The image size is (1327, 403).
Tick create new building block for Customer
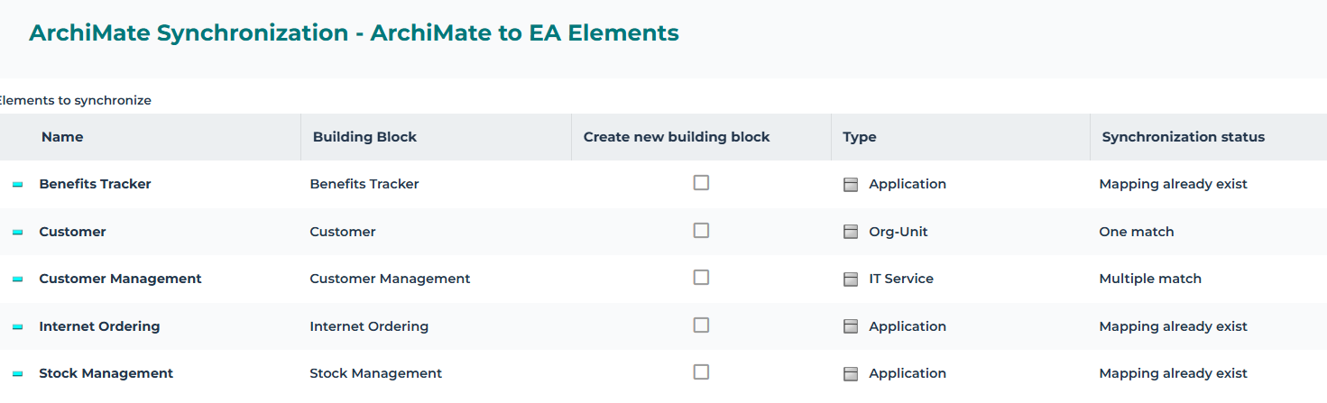point(701,231)
